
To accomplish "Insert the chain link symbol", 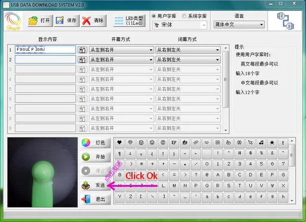I will pos(196,143).
